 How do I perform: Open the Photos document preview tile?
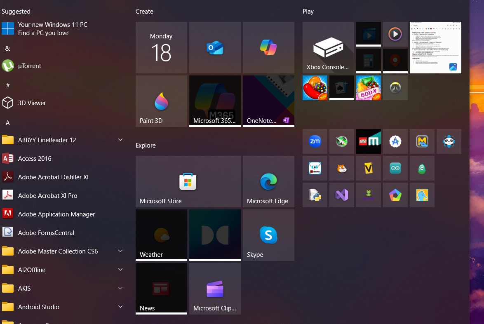[x=435, y=47]
